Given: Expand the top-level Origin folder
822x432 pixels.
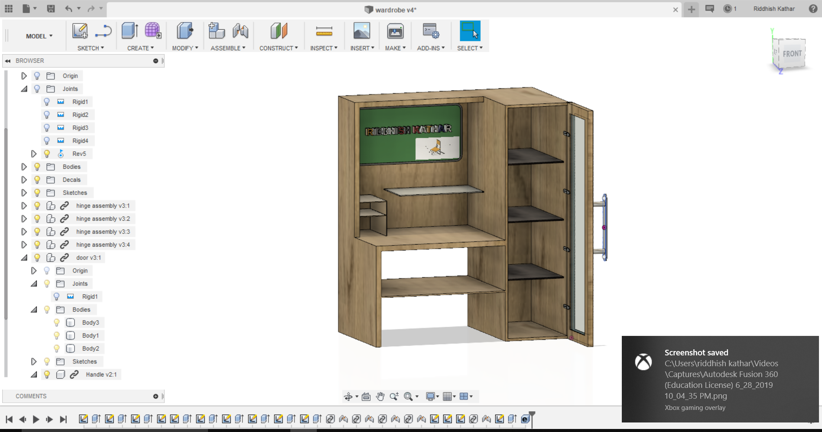Looking at the screenshot, I should (24, 76).
